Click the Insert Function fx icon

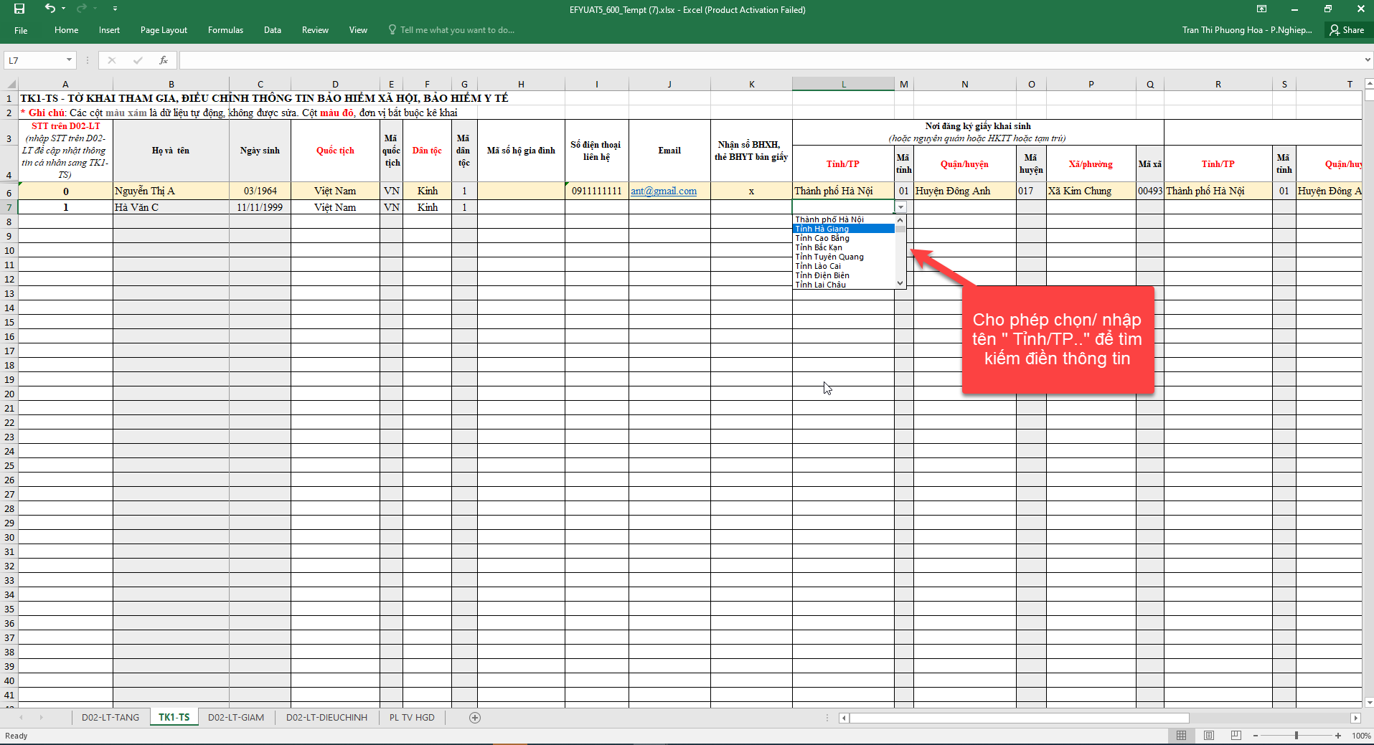164,60
